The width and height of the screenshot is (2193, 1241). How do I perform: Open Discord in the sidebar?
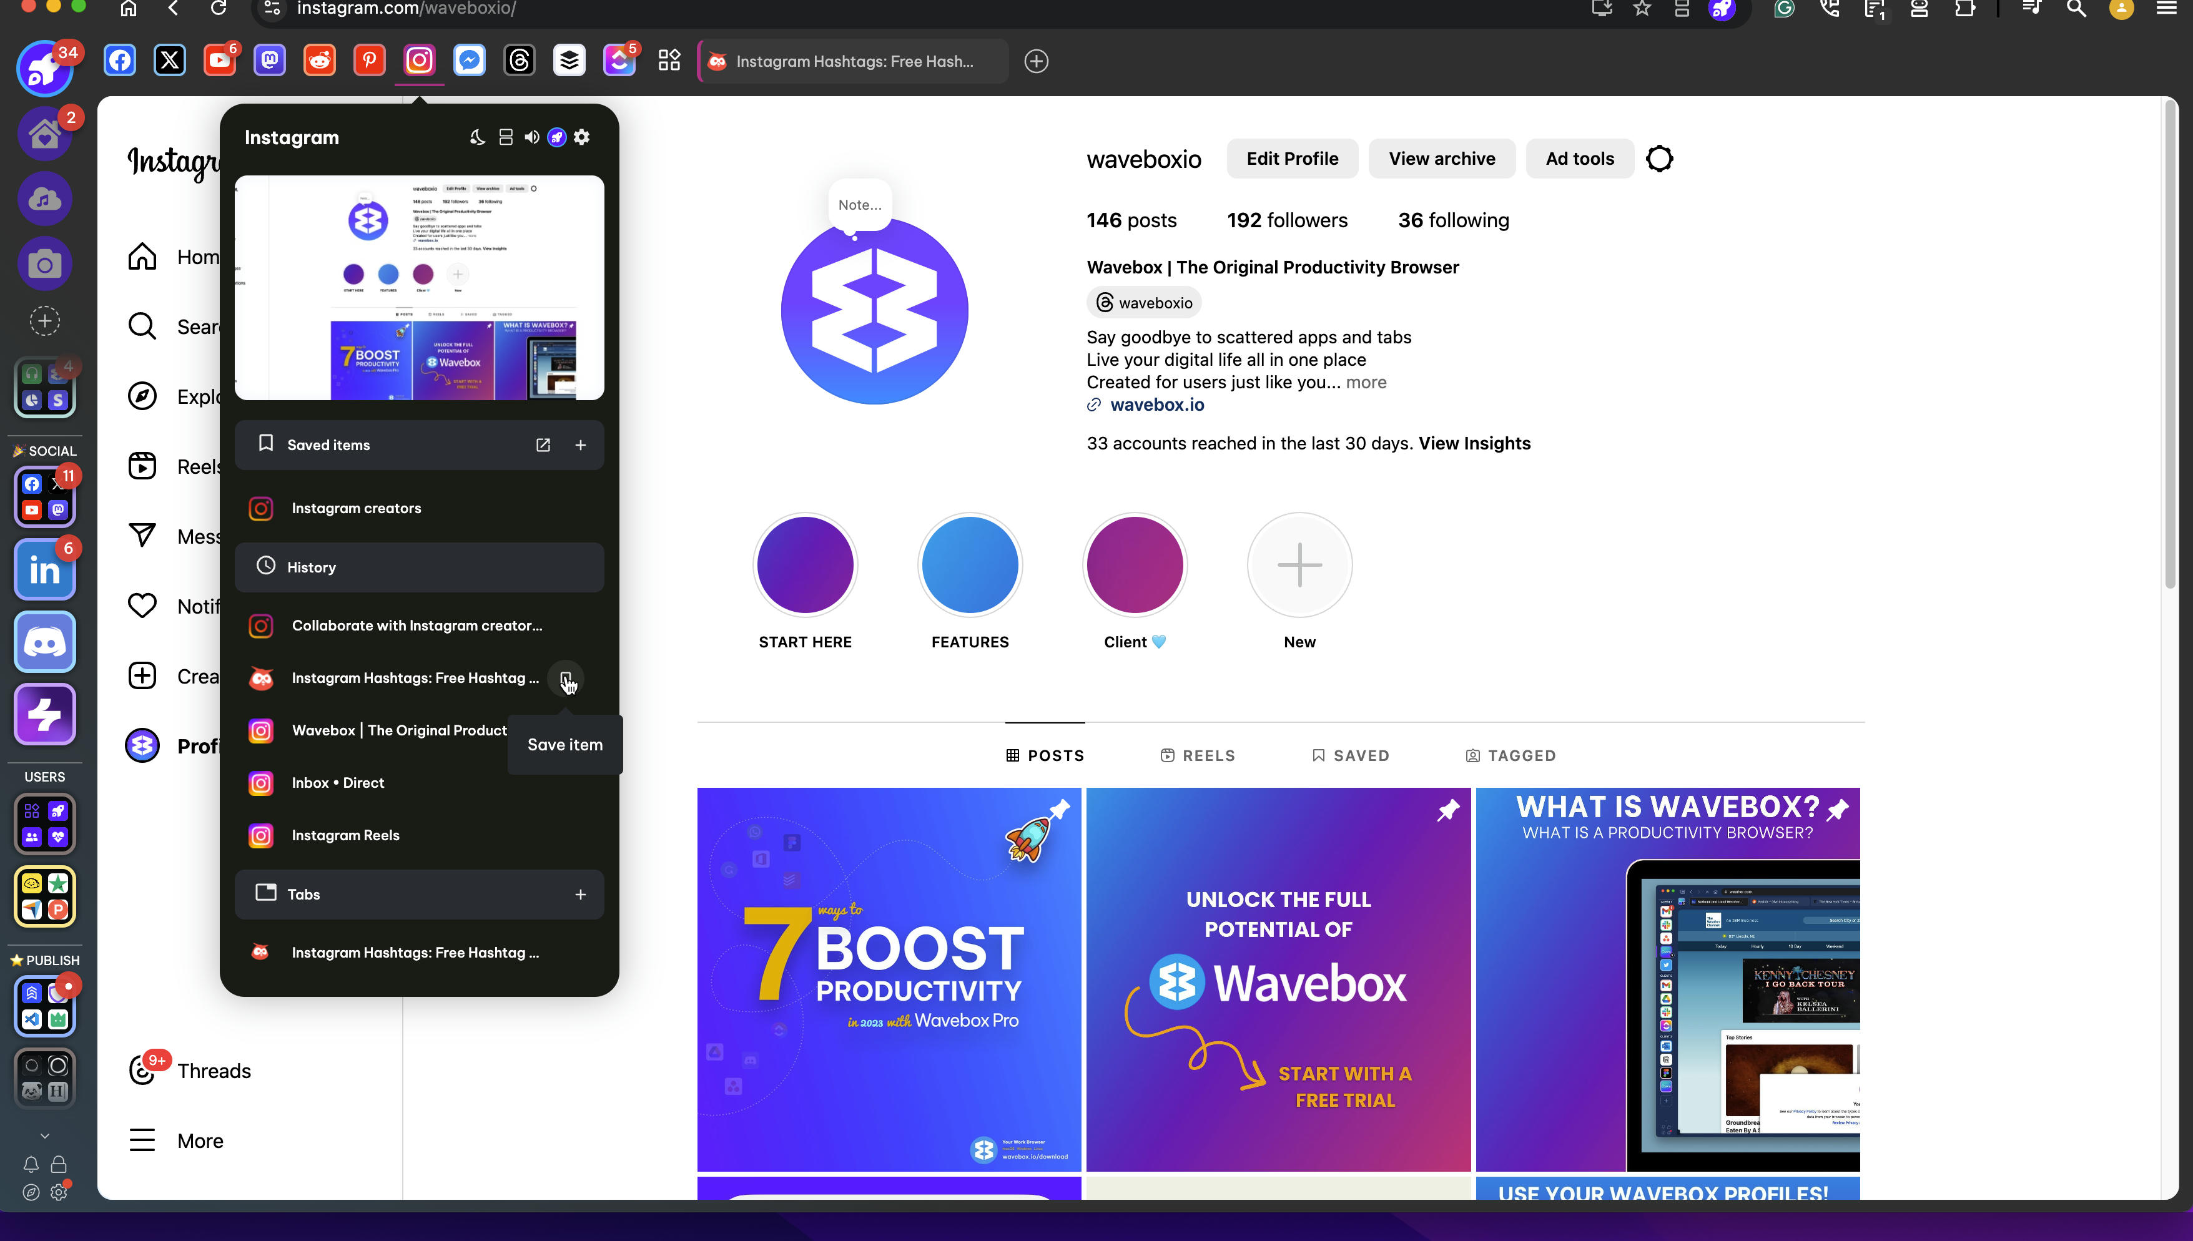(x=44, y=642)
